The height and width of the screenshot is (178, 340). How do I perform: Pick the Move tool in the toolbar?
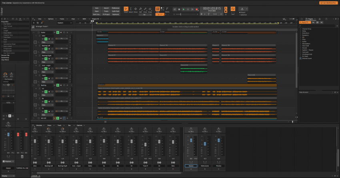point(136,9)
